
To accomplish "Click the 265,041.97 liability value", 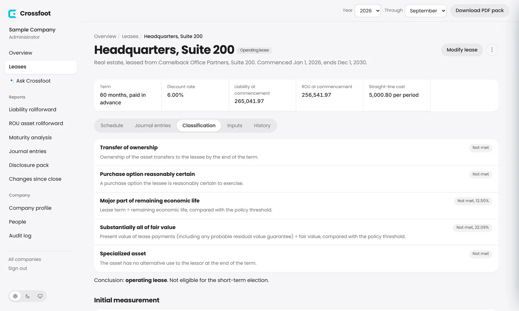I will [x=249, y=101].
